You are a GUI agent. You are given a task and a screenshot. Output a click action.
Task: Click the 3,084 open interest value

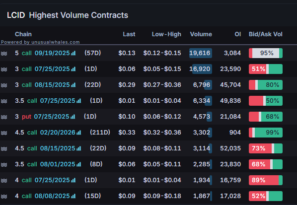tap(232, 53)
